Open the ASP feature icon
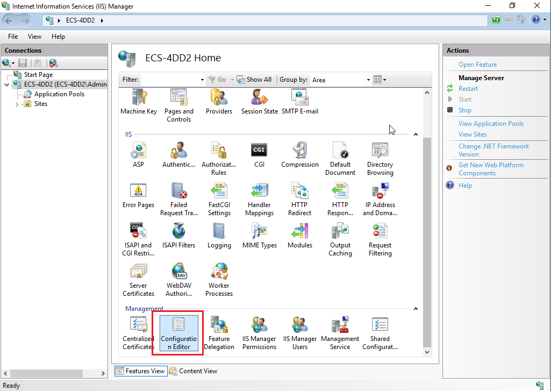This screenshot has width=551, height=391. tap(138, 155)
